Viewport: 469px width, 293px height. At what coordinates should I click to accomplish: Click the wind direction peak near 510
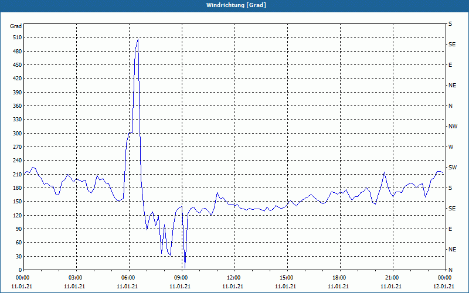click(138, 39)
